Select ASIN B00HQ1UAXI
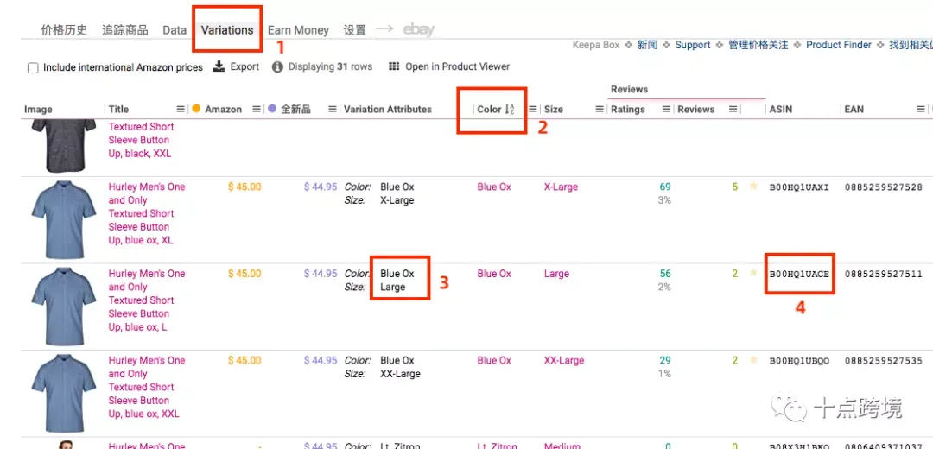This screenshot has width=933, height=449. 799,187
